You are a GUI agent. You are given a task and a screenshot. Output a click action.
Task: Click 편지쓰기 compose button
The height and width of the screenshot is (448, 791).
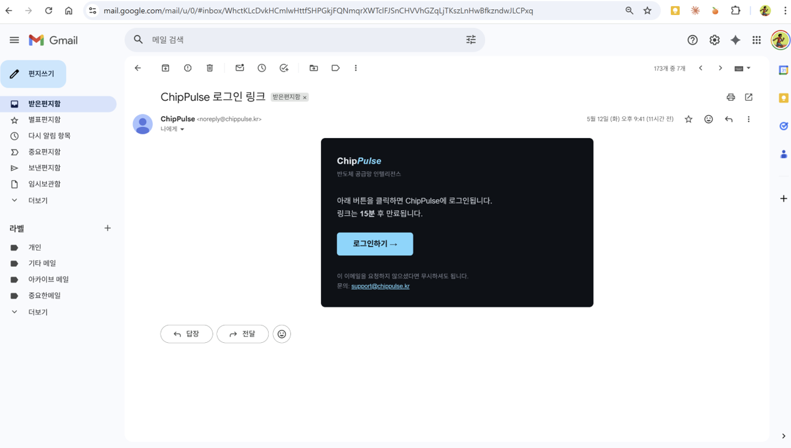(34, 74)
